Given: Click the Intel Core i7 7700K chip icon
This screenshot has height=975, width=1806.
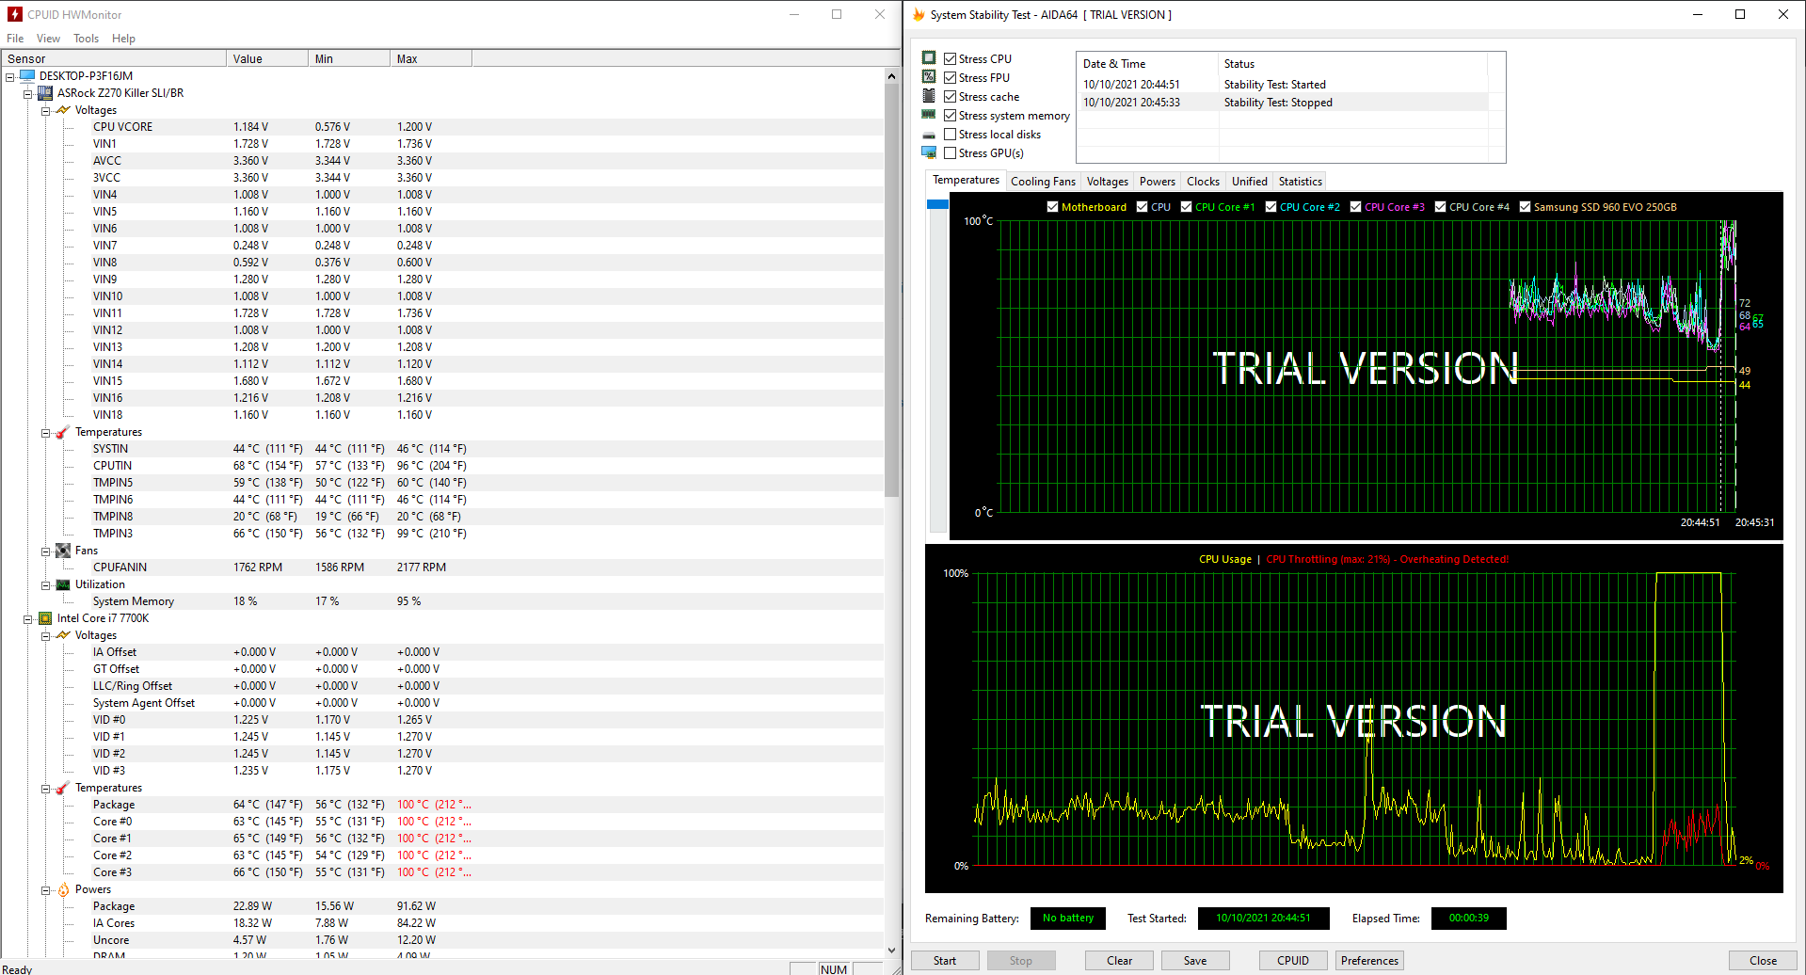Looking at the screenshot, I should (45, 618).
